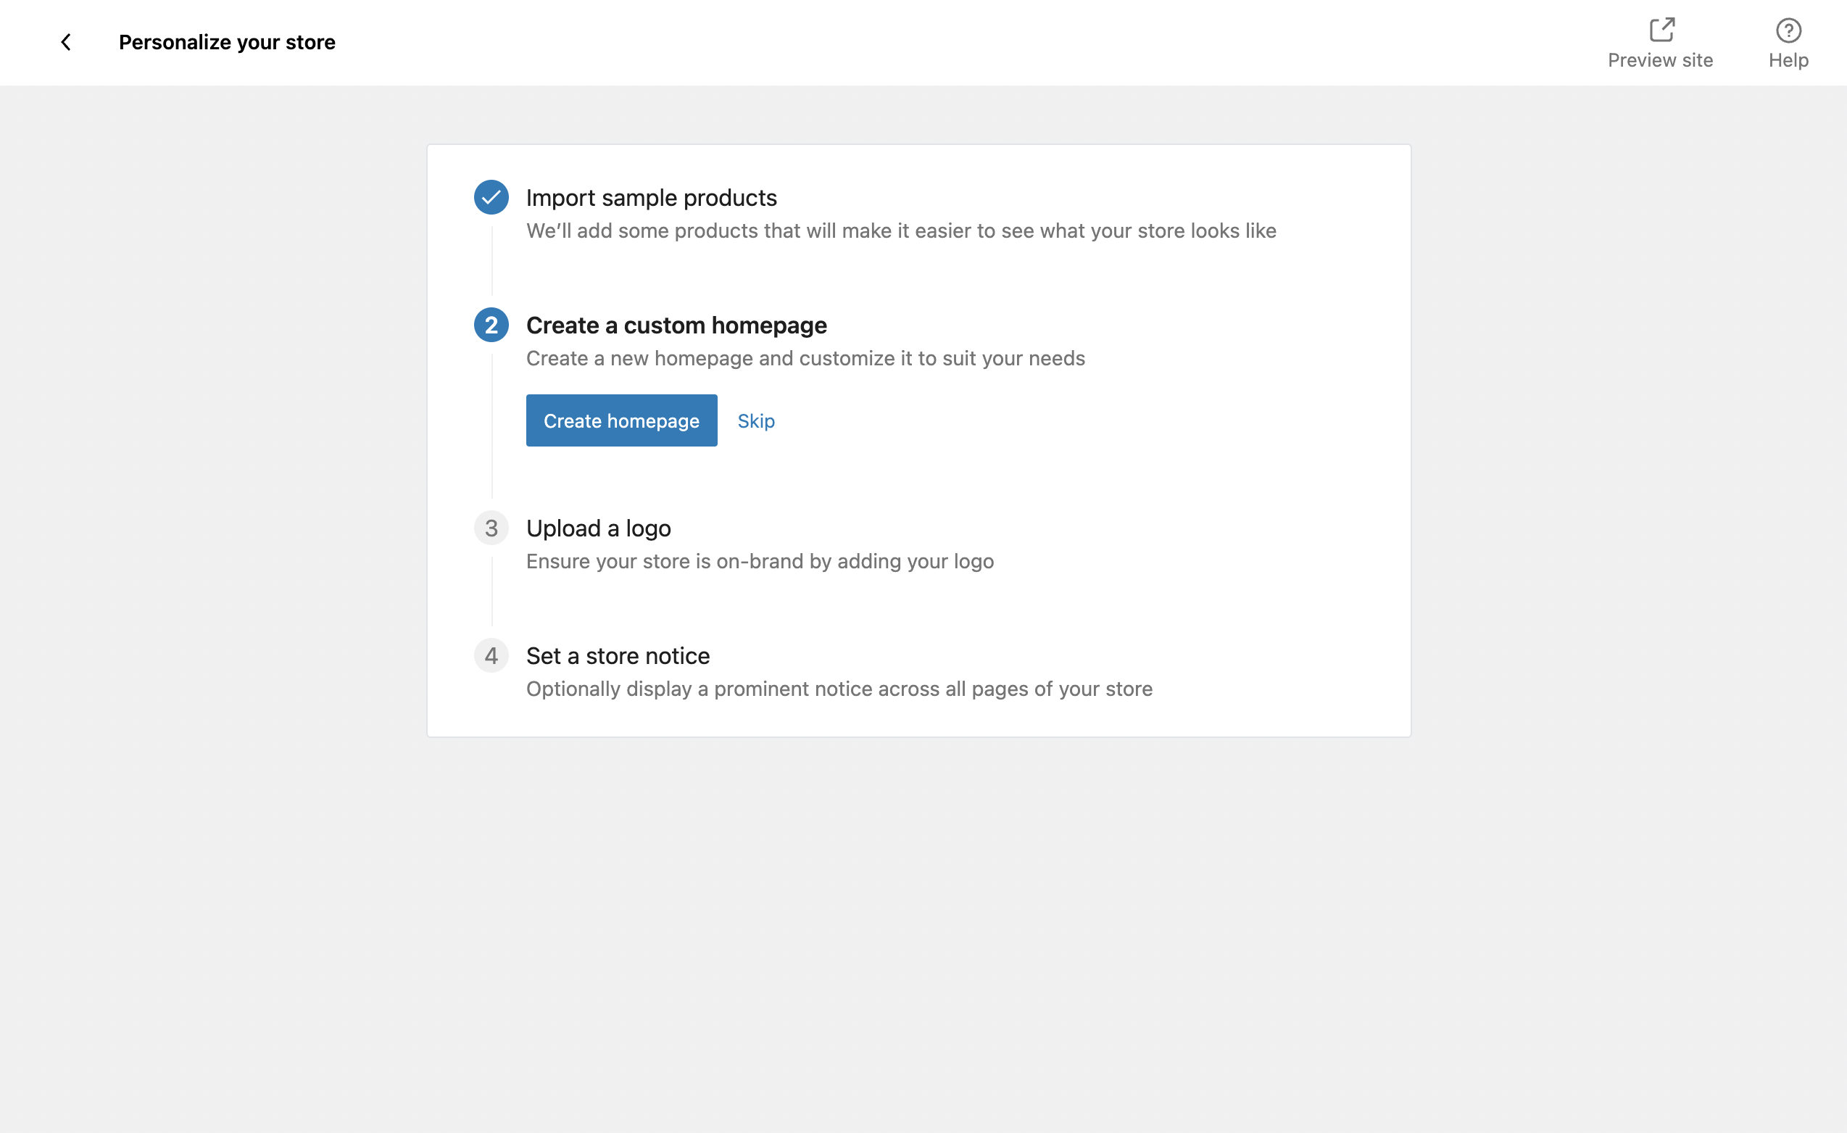Click 'We'll add some products' description text
Image resolution: width=1847 pixels, height=1133 pixels.
coord(901,231)
